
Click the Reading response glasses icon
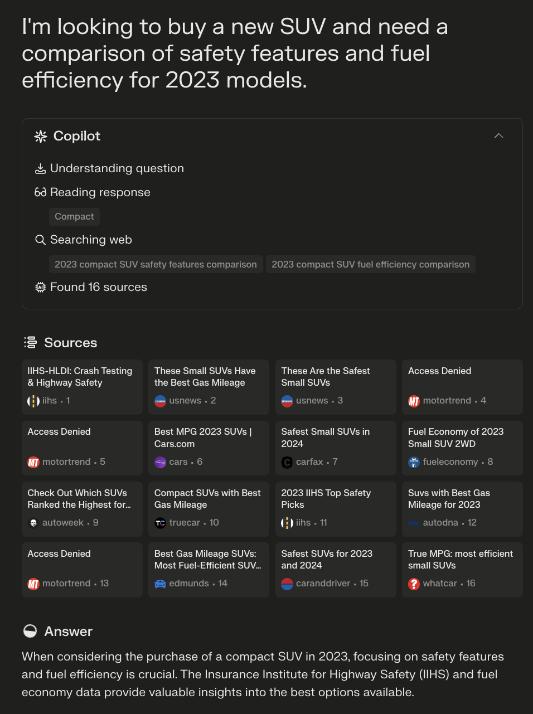click(x=41, y=192)
